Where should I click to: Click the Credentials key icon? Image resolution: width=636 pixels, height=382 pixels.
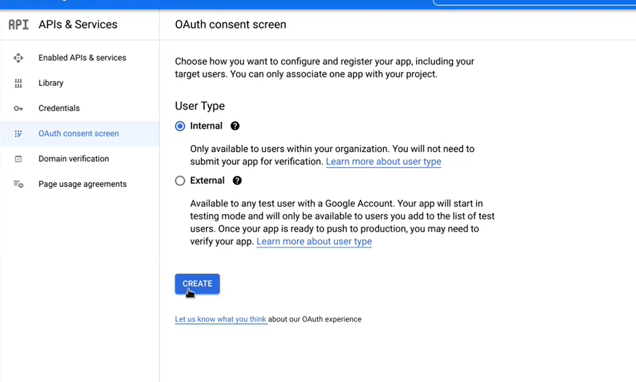click(x=18, y=109)
